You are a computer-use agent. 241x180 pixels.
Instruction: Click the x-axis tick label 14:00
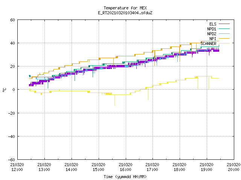71,169
